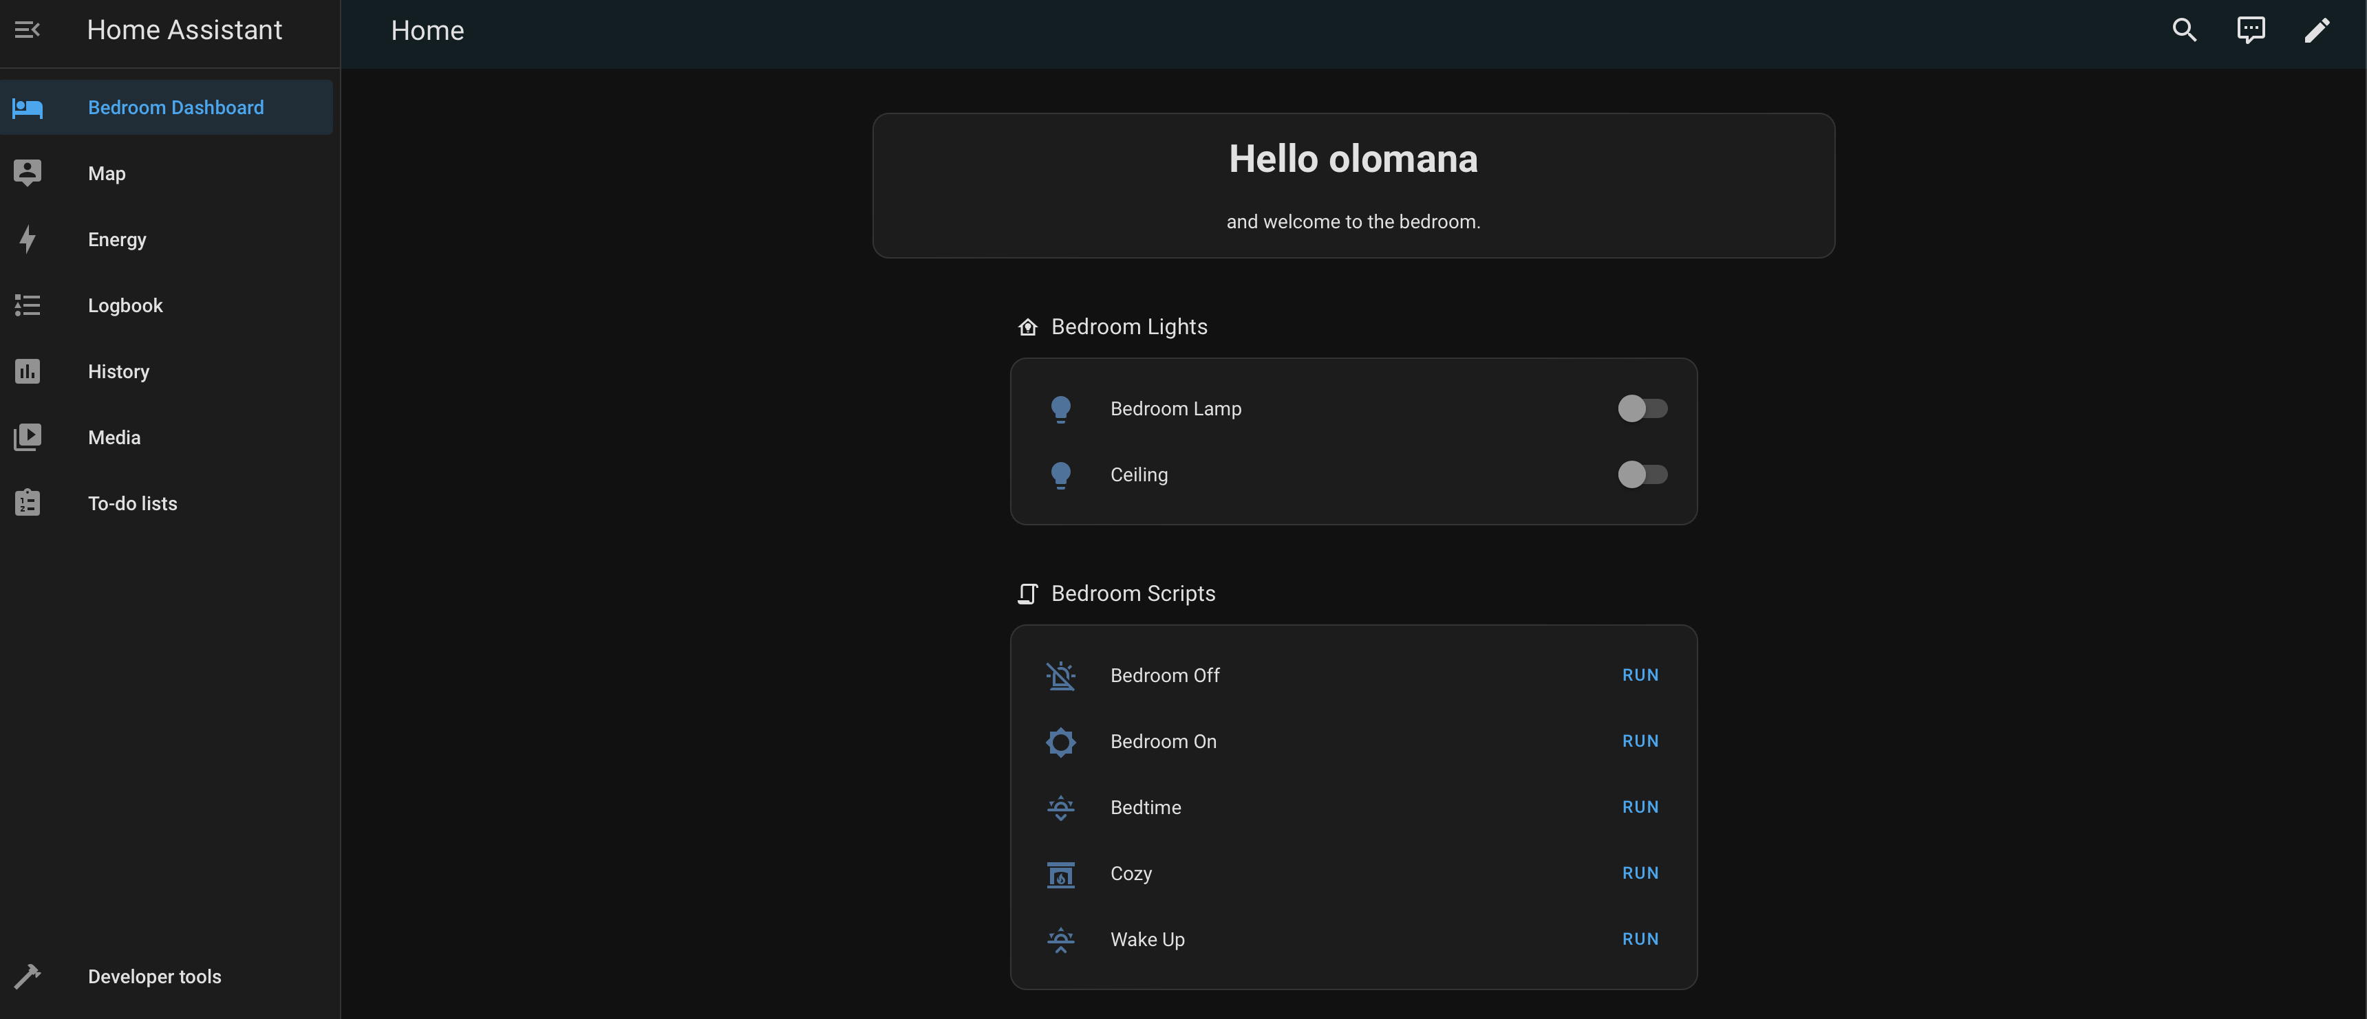Image resolution: width=2367 pixels, height=1019 pixels.
Task: Turn on the Ceiling light switch
Action: 1642,474
